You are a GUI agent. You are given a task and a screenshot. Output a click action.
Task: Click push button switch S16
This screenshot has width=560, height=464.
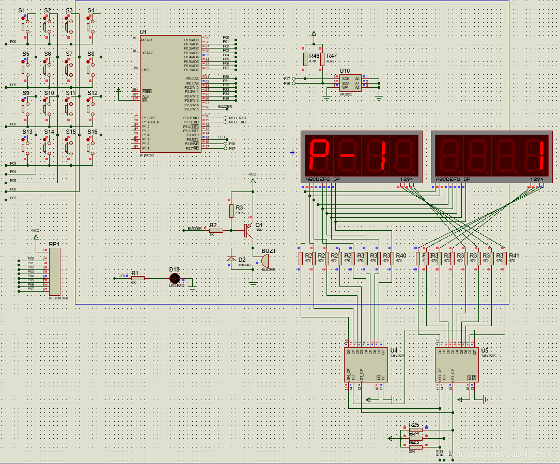(x=90, y=148)
